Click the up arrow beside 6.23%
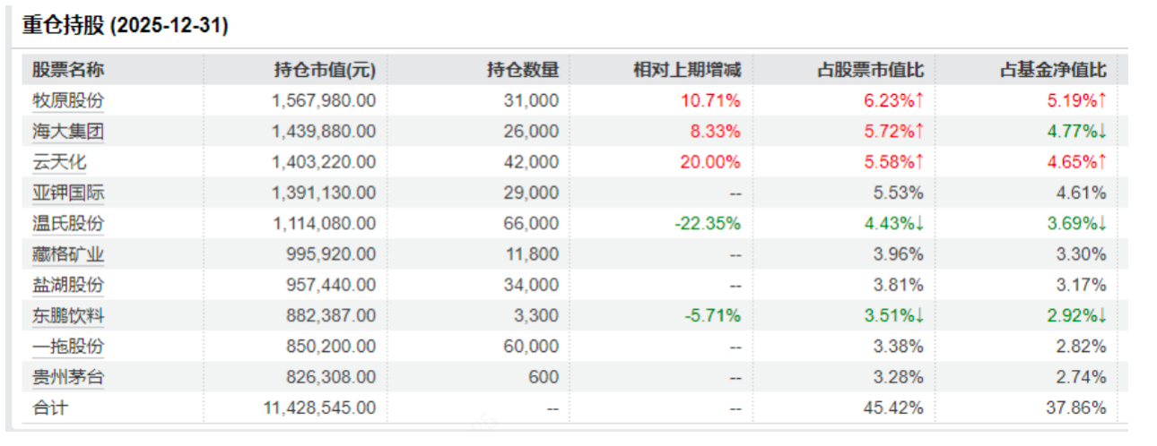 pyautogui.click(x=918, y=100)
